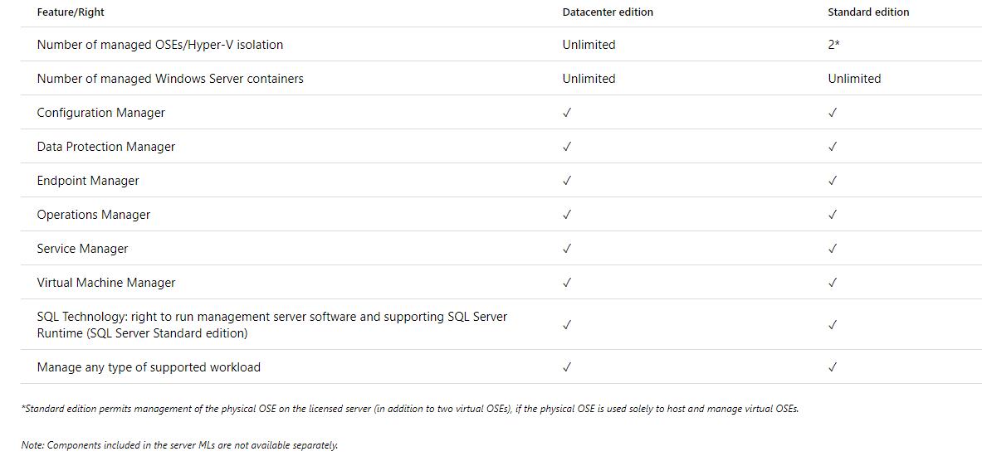982x461 pixels.
Task: Click the 2* value under Standard edition
Action: pos(833,45)
